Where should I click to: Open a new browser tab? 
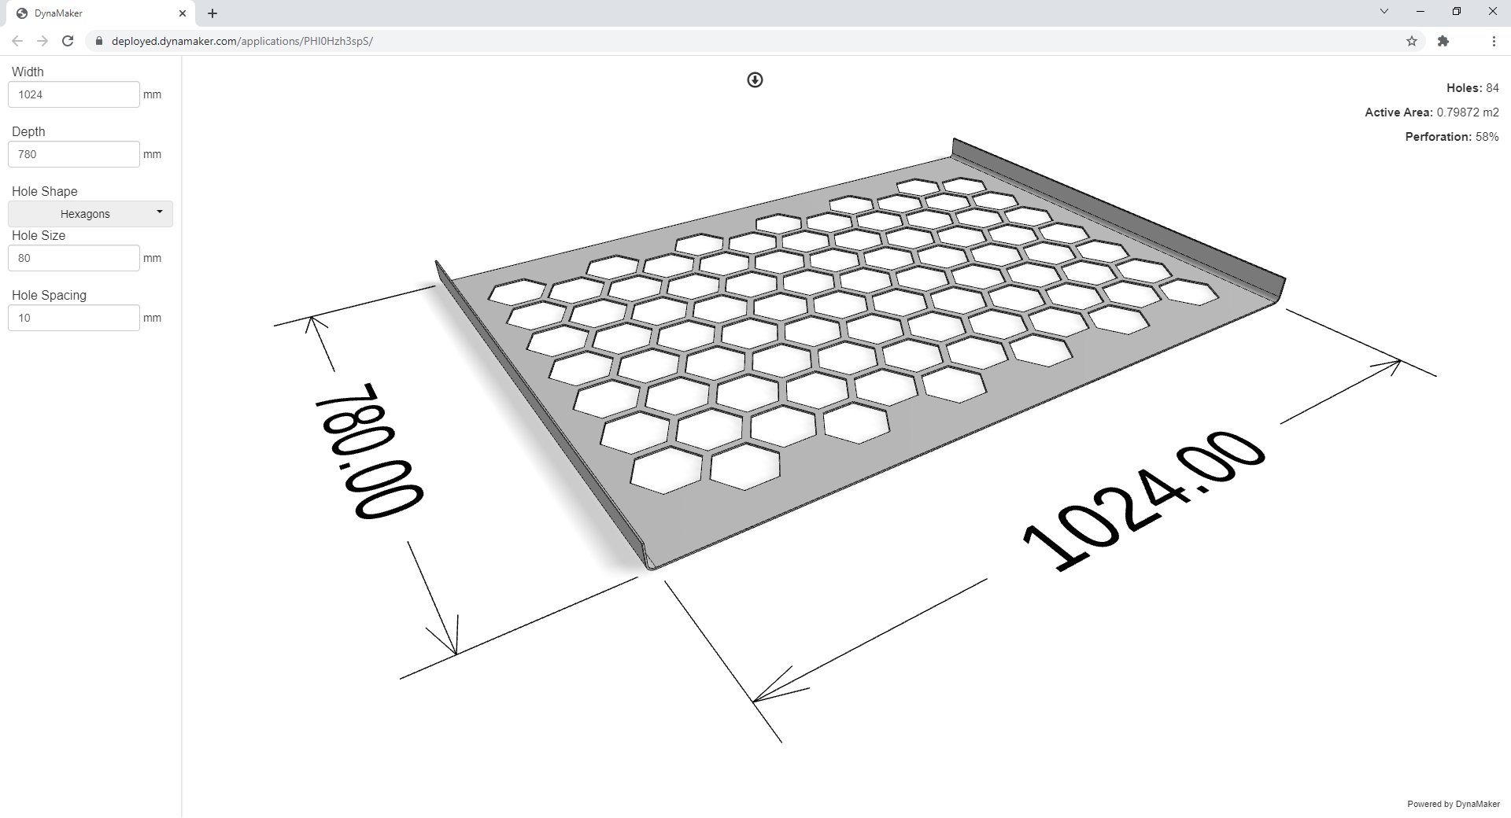pyautogui.click(x=212, y=13)
